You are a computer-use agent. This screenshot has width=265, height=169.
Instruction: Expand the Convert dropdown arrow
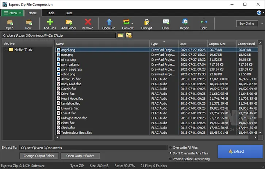[x=132, y=23]
